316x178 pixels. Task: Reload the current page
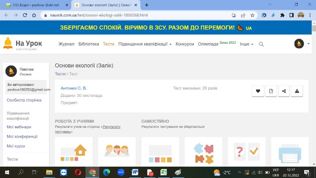coord(25,15)
